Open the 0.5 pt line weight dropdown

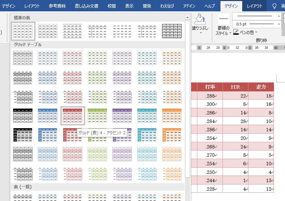279,24
